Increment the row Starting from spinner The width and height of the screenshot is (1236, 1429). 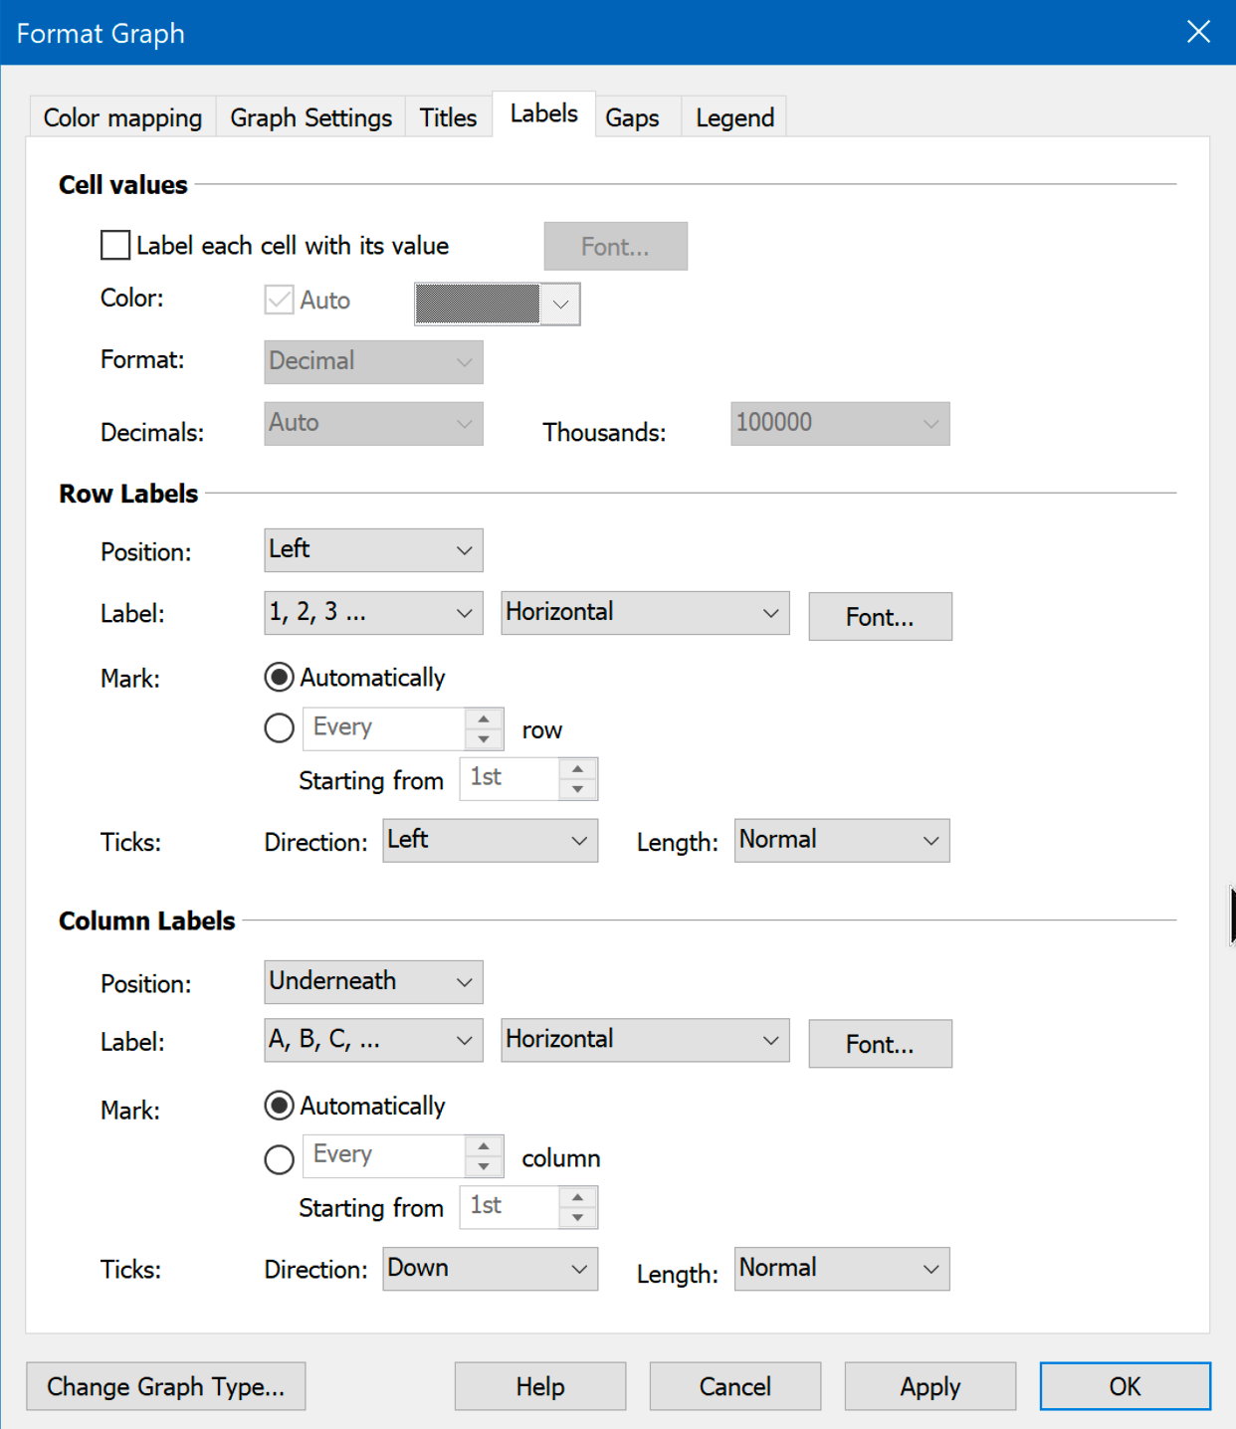tap(577, 769)
